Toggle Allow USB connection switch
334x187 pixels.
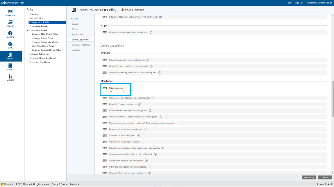coord(105,167)
